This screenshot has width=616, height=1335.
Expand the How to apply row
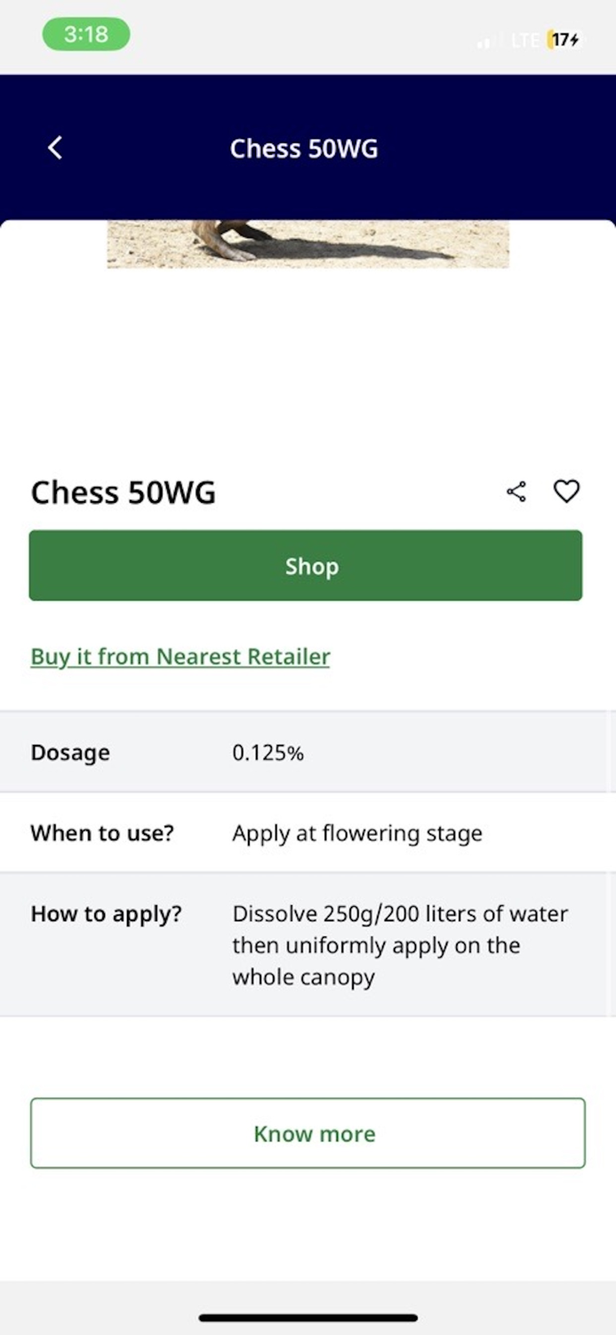[x=308, y=943]
